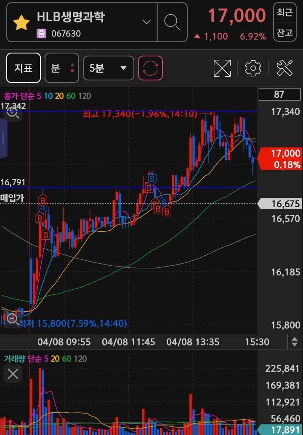
Task: Tap the zoom-out magnifier near 최저
Action: [x=12, y=319]
